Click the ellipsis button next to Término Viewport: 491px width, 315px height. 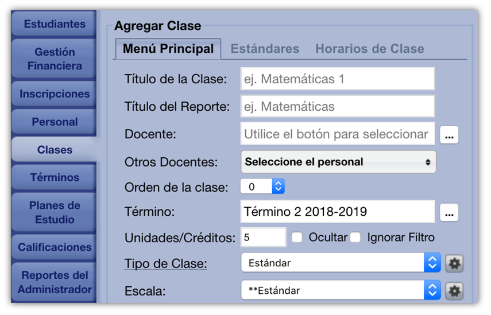click(x=449, y=212)
